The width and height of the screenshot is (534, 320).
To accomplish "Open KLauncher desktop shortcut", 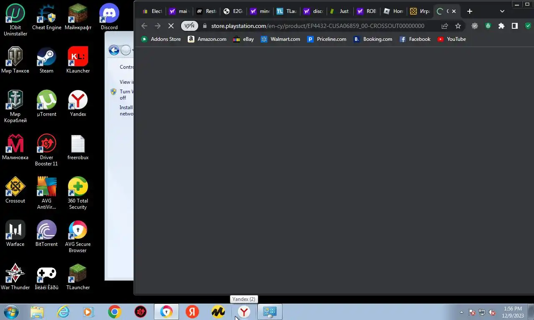I will pyautogui.click(x=78, y=60).
